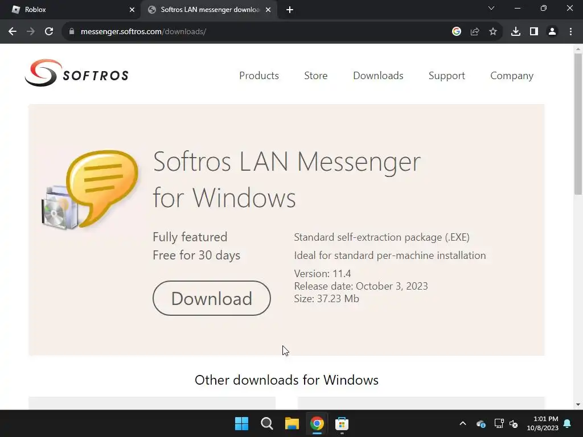Open the Products menu
The image size is (583, 437).
(x=259, y=76)
